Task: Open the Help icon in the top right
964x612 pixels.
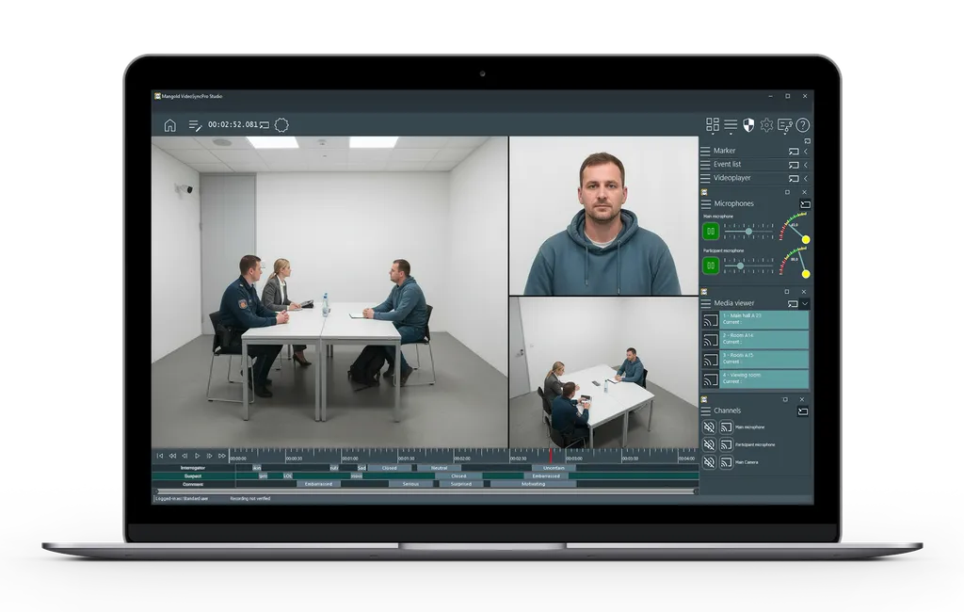Action: pos(802,124)
